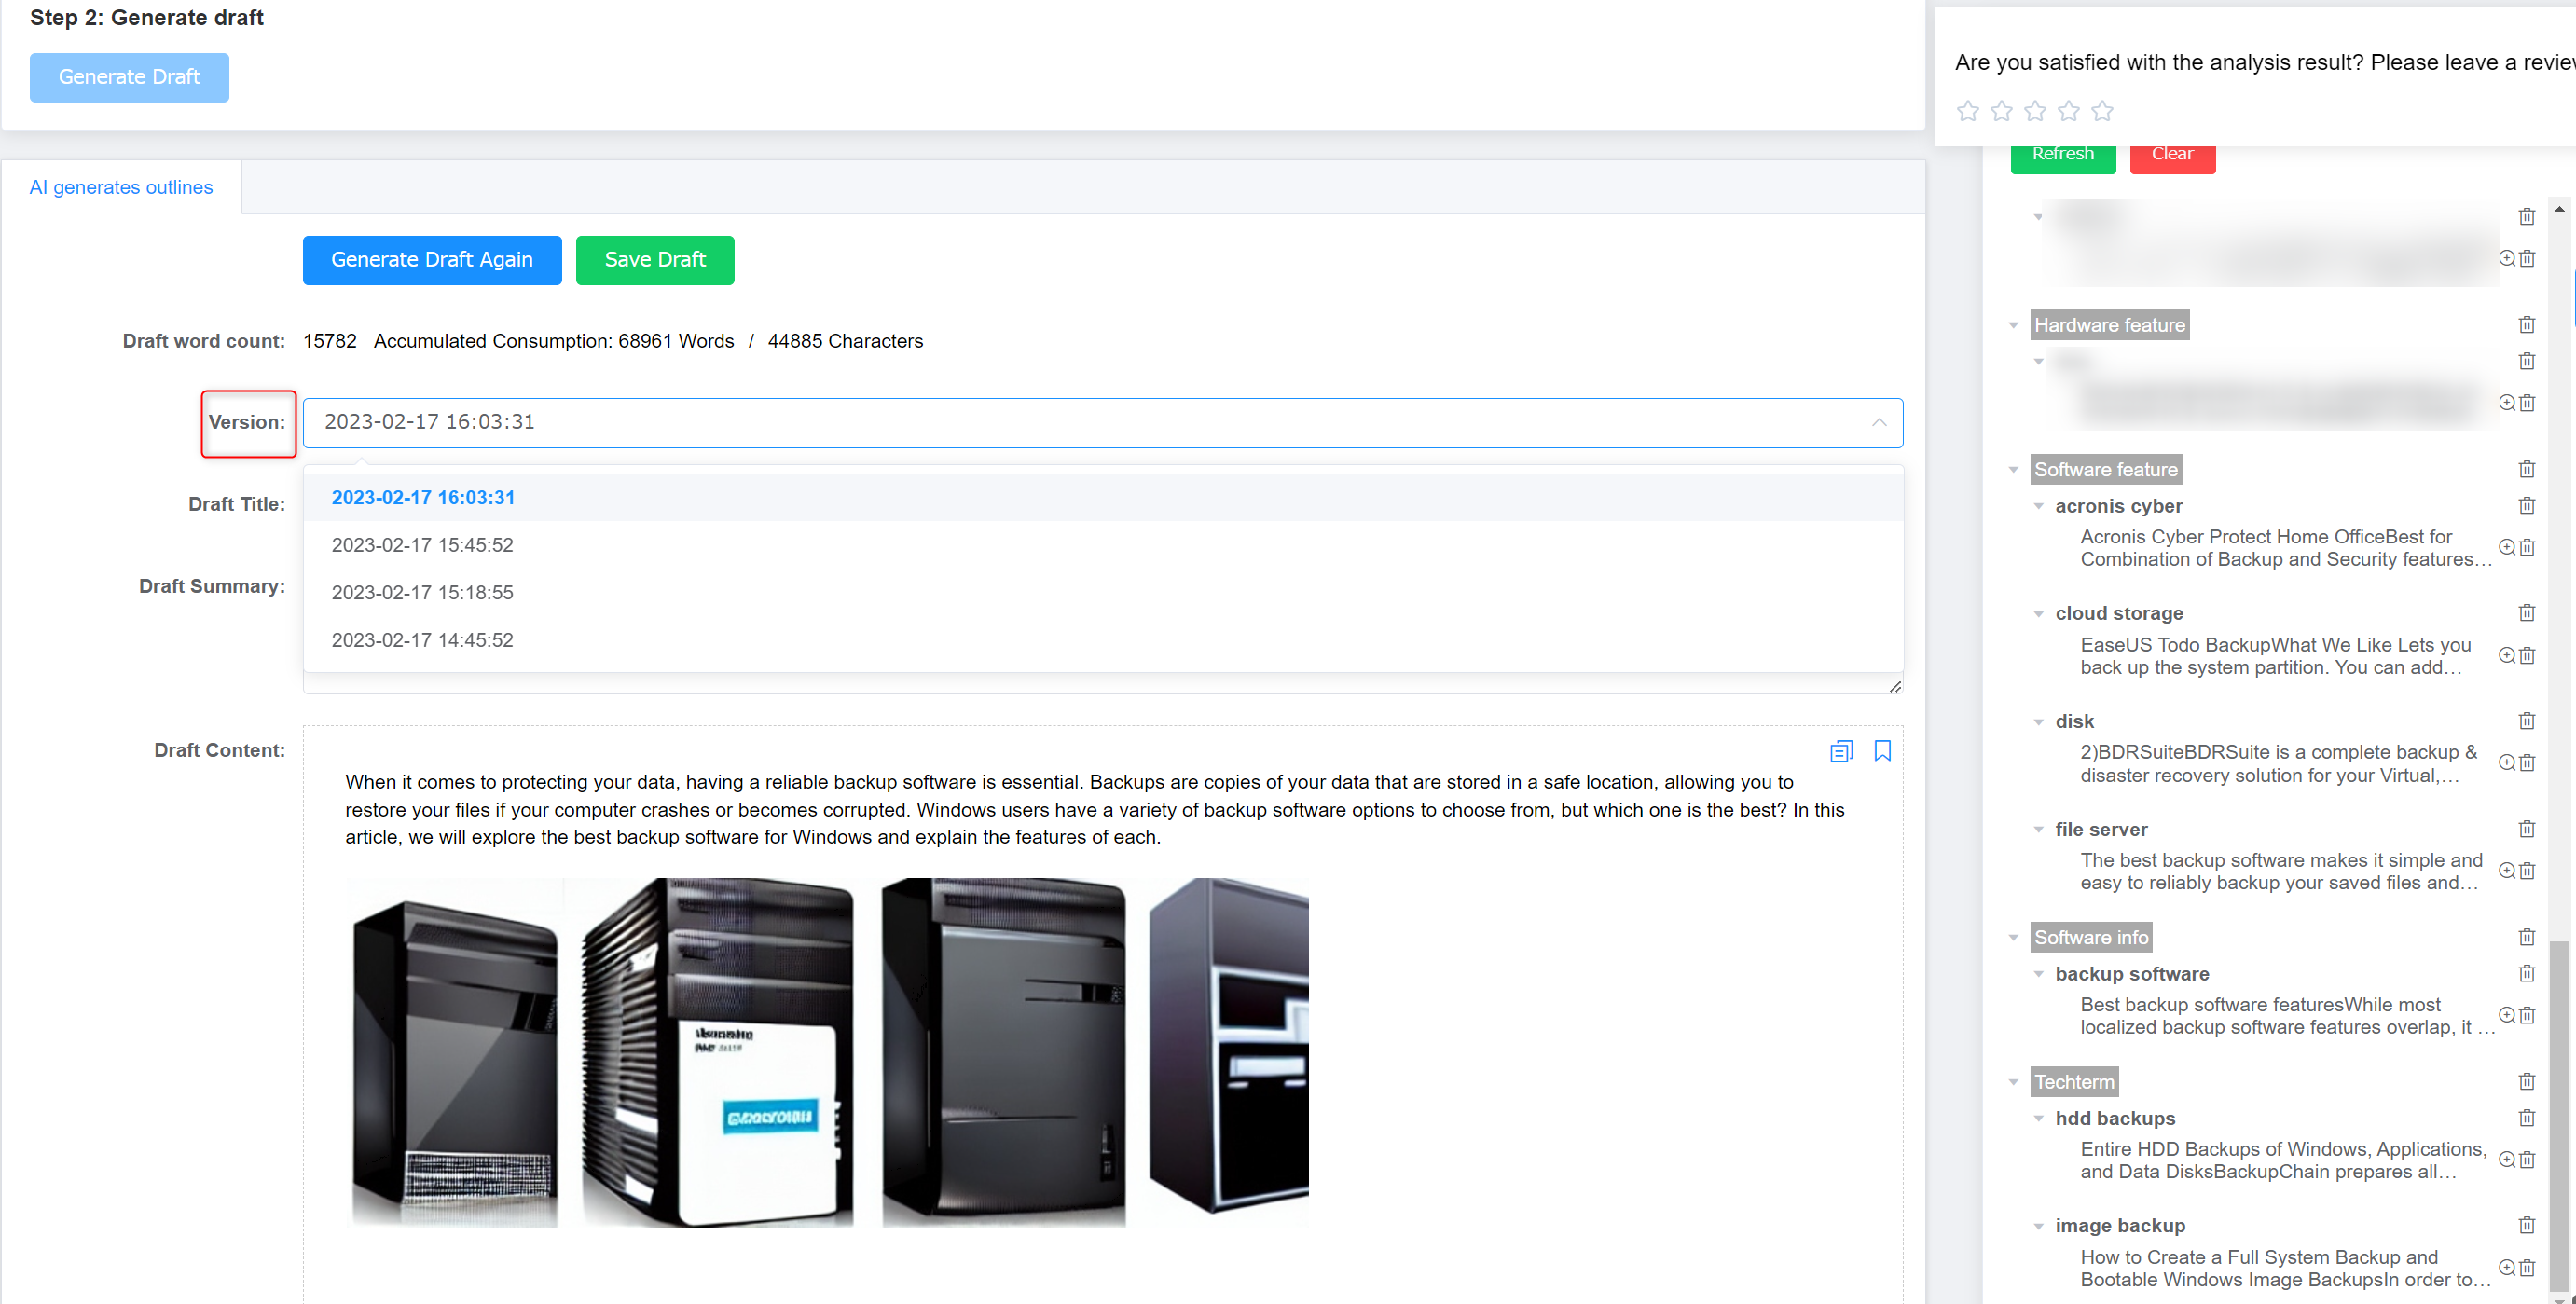Delete the Software info section
This screenshot has height=1304, width=2576.
[2527, 937]
